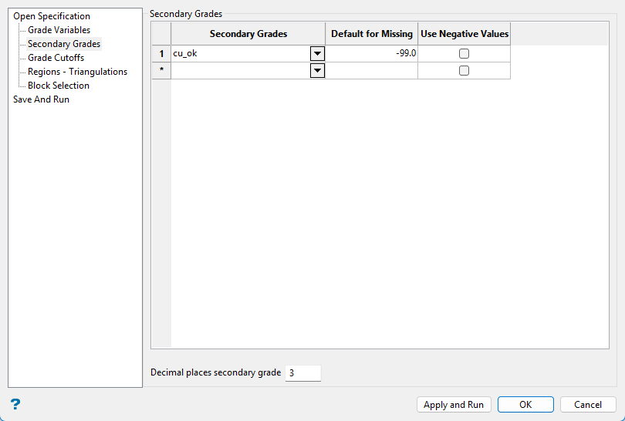Click the Cancel button

coord(587,405)
